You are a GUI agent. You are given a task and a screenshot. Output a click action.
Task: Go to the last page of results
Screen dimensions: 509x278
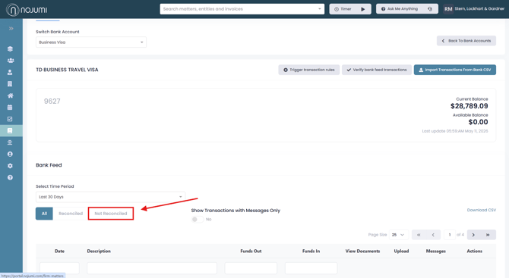(488, 235)
